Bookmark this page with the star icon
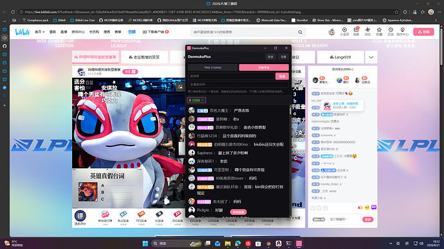Image resolution: width=444 pixels, height=249 pixels. 396,12
